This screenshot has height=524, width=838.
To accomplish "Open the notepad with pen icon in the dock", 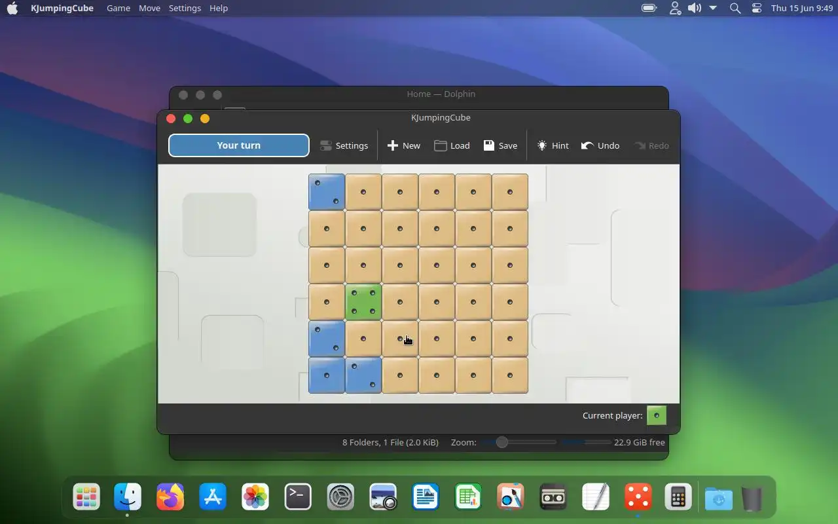I will [596, 497].
